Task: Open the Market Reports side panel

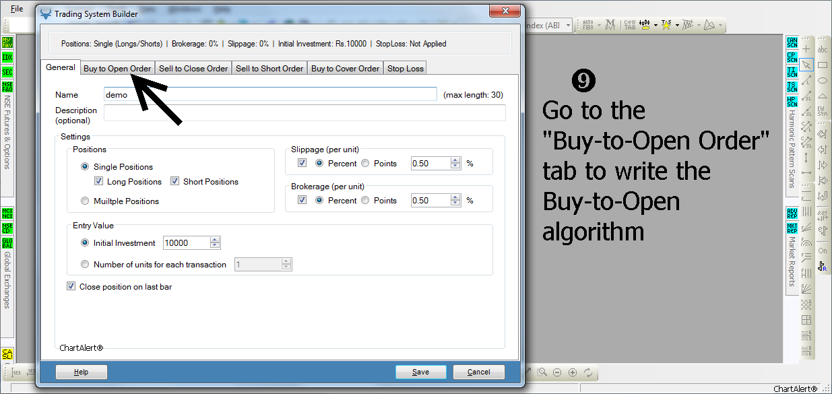Action: (792, 261)
